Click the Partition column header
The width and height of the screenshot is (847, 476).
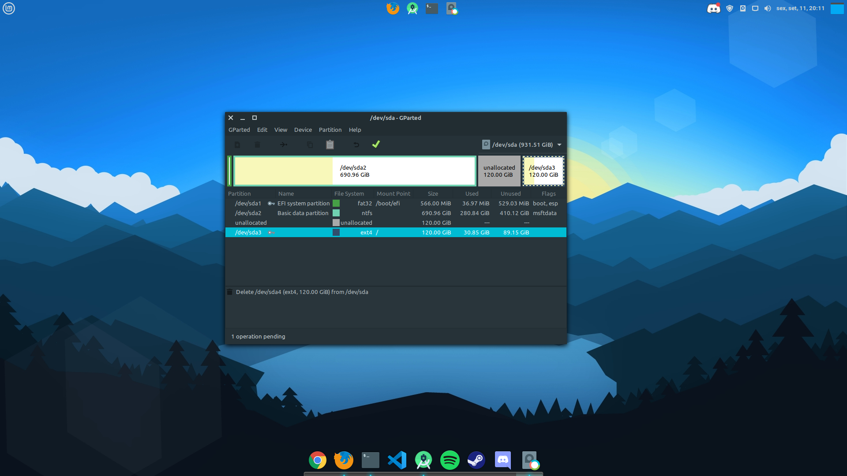click(x=251, y=193)
